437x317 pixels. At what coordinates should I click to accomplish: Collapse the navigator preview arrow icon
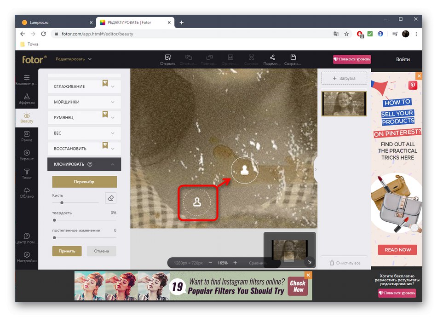coord(310,262)
